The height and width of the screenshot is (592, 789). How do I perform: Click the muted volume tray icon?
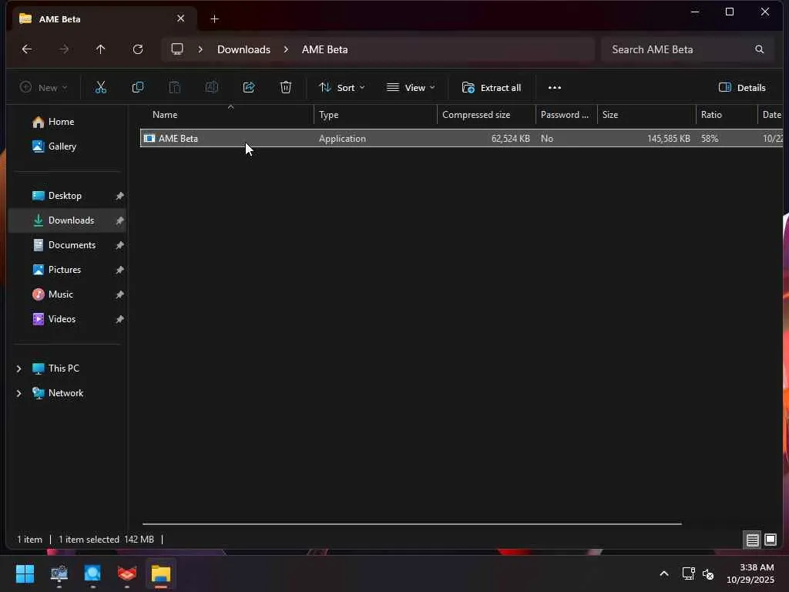[x=709, y=573]
